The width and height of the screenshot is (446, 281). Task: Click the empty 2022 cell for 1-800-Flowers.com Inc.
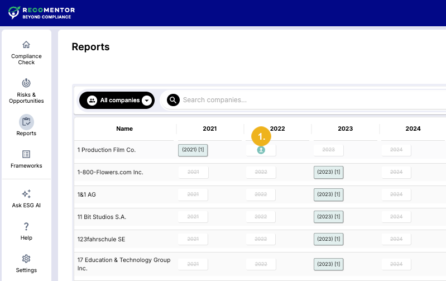click(x=261, y=172)
